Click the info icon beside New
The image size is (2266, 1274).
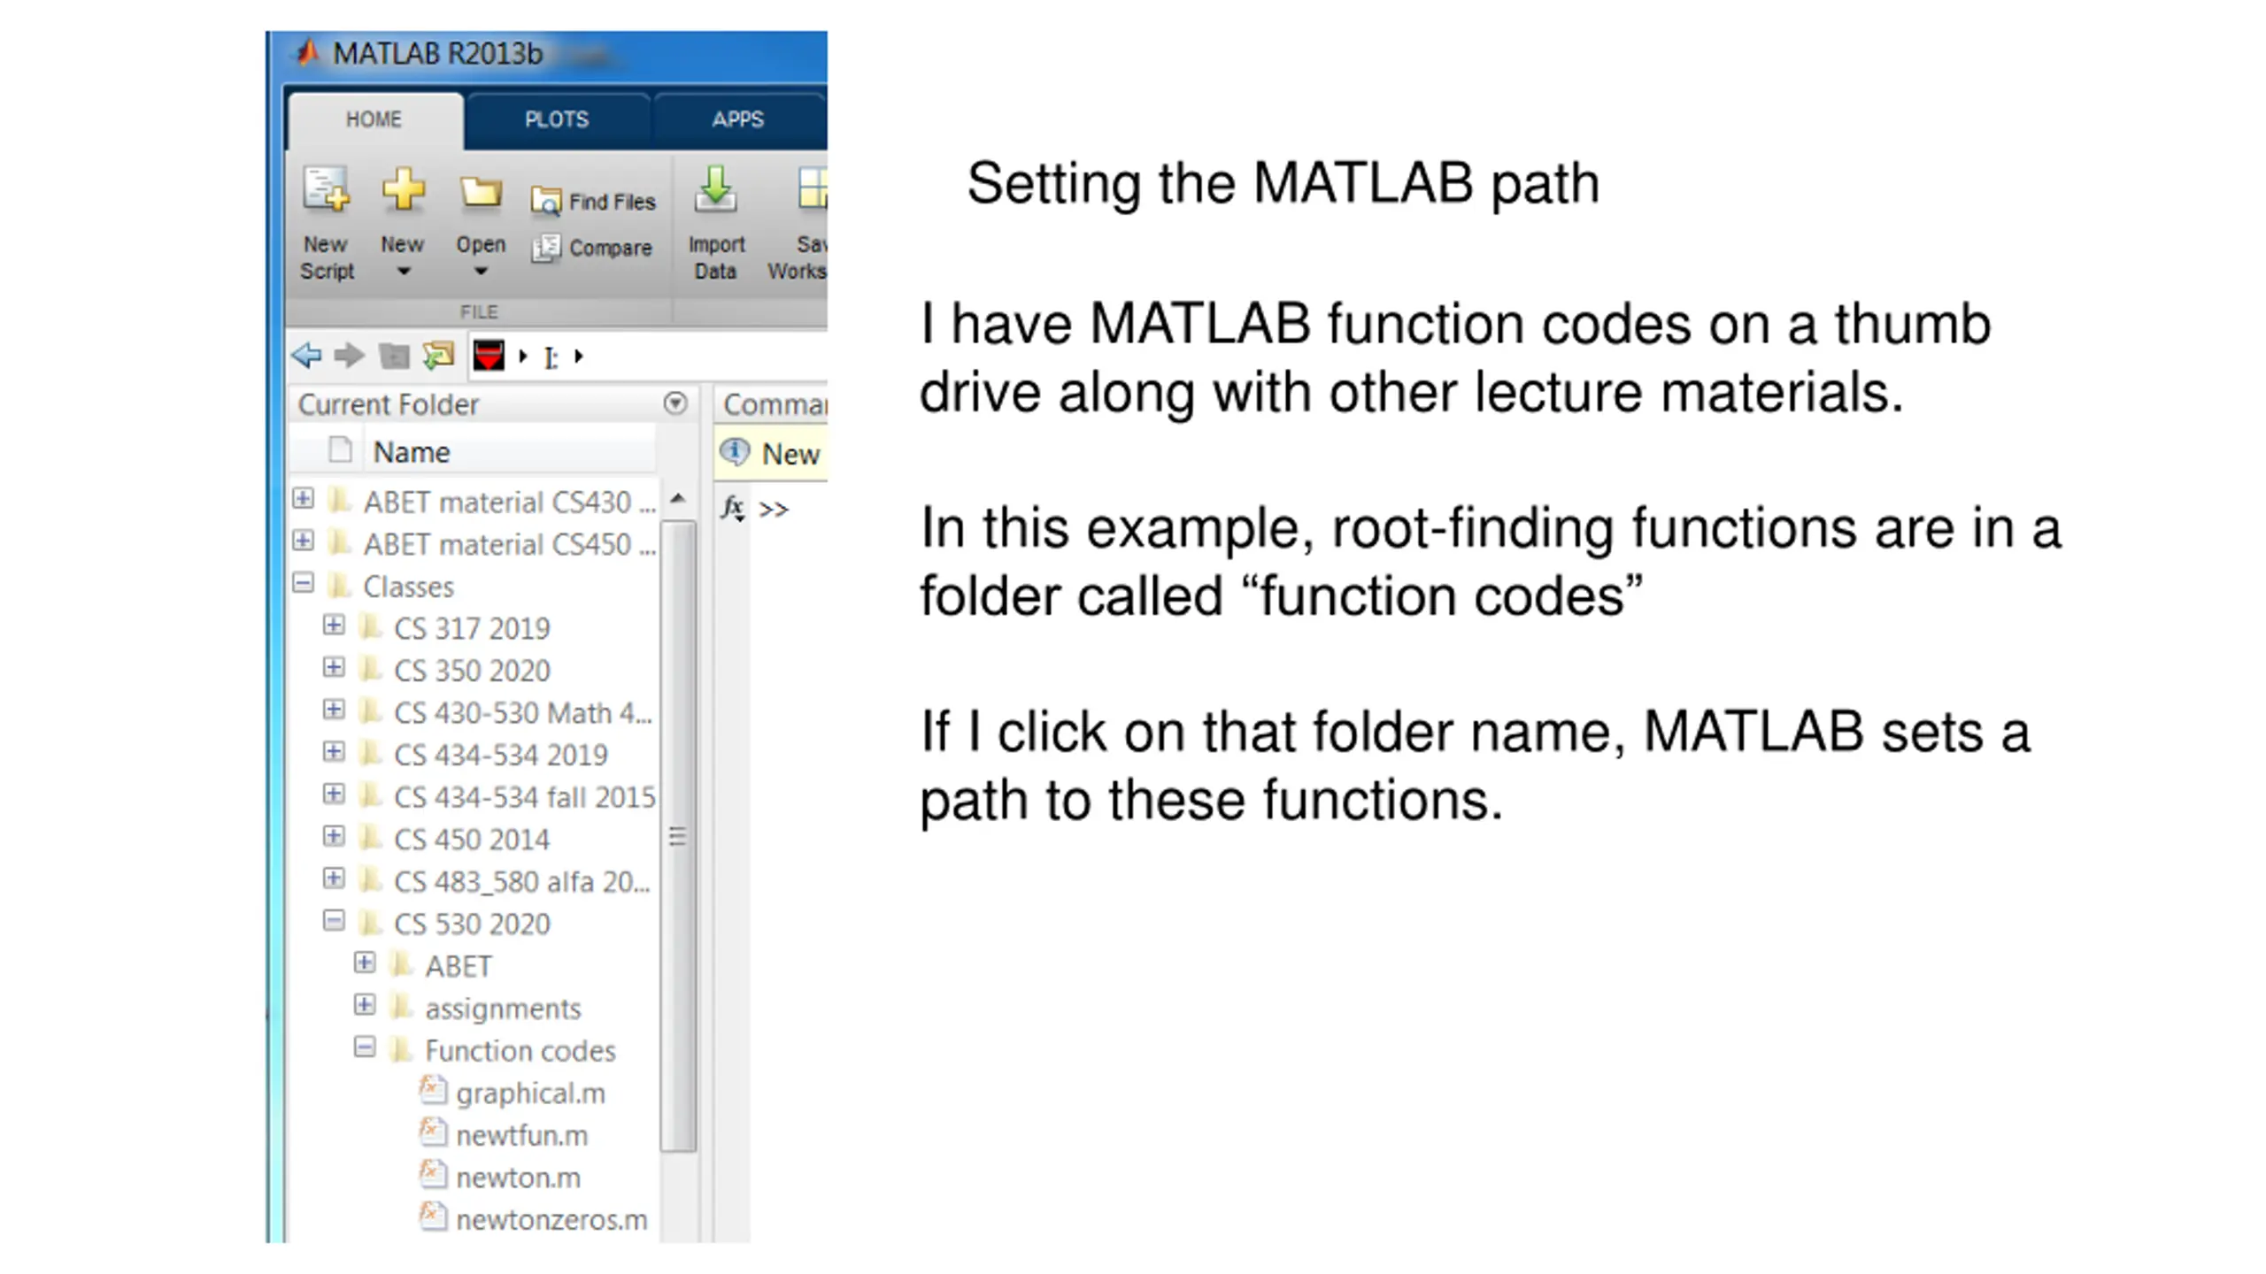pyautogui.click(x=735, y=452)
